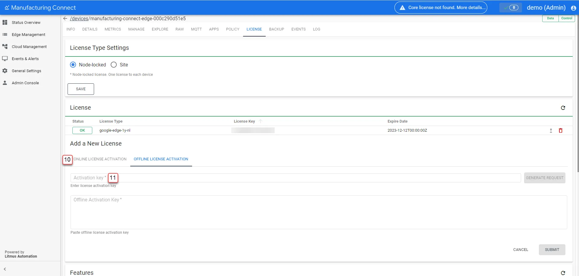Click the page's vertical scrollbar

pyautogui.click(x=578, y=94)
